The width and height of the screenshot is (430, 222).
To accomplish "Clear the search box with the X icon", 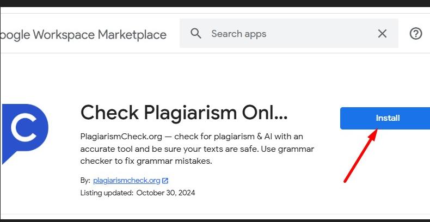I will [x=382, y=34].
